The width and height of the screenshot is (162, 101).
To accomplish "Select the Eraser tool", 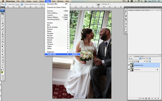I will 2,39.
